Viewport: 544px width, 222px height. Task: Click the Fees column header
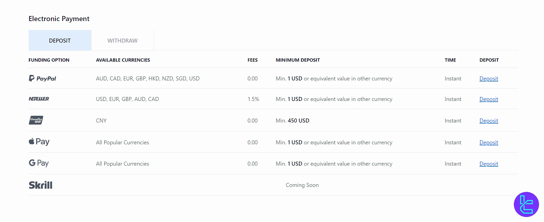click(x=253, y=60)
